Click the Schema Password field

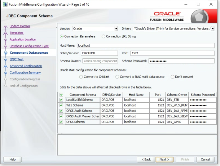click(182, 61)
